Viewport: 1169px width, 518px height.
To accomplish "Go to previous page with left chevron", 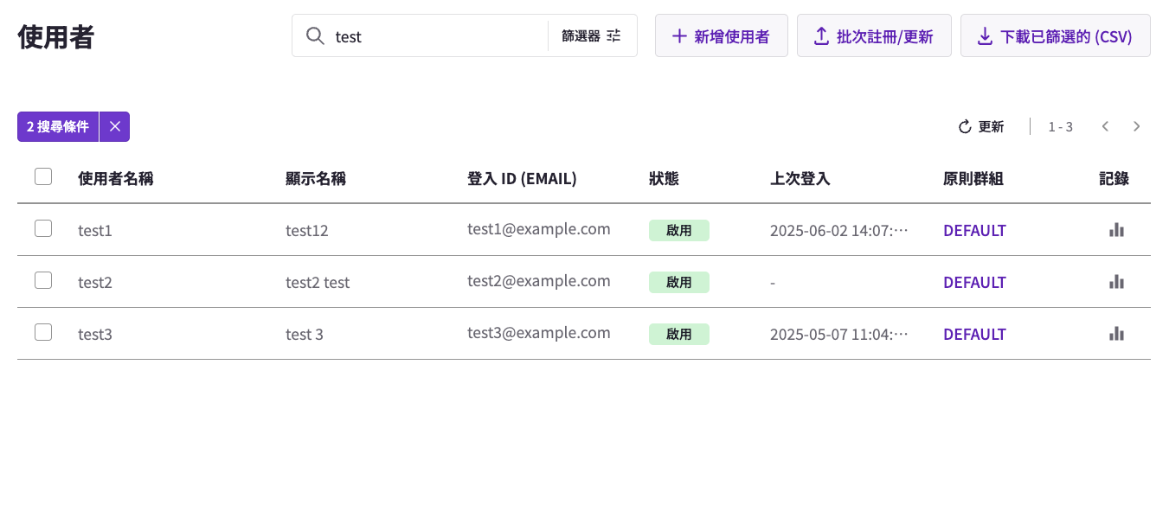I will (x=1105, y=127).
